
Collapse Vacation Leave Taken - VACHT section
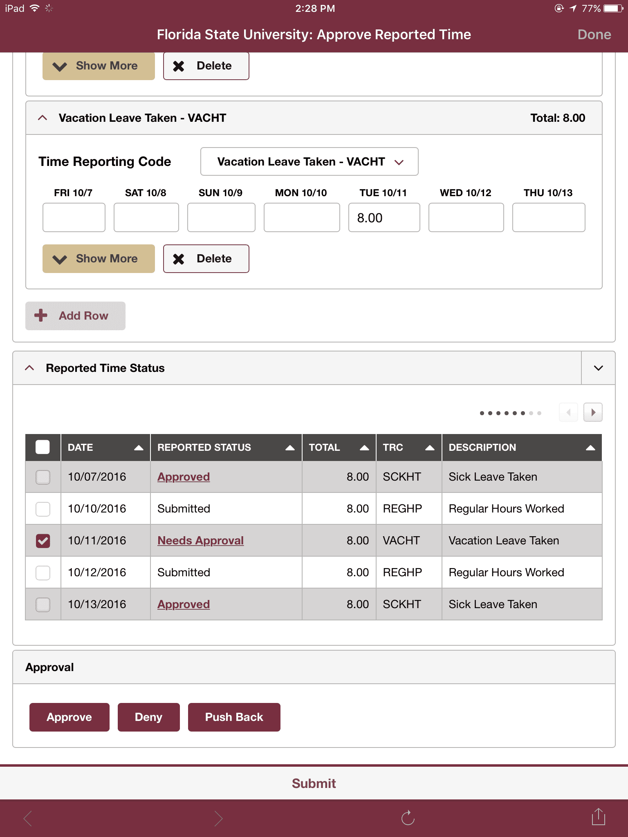[43, 118]
